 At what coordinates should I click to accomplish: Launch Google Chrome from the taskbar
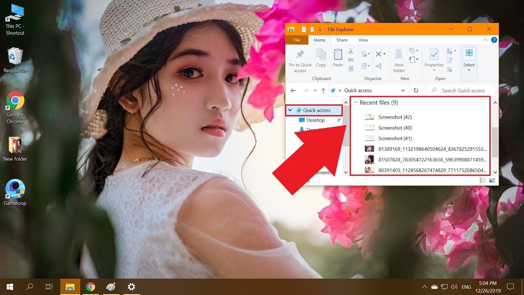[x=91, y=286]
